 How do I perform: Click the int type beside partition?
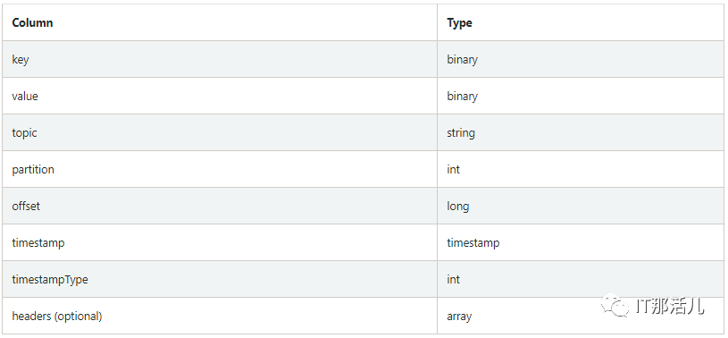click(x=580, y=169)
